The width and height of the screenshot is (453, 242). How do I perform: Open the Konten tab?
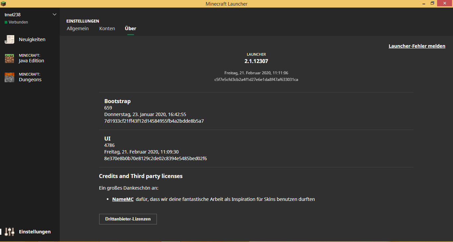(107, 29)
